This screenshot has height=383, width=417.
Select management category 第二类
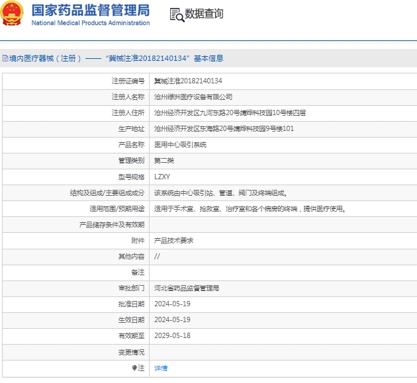pos(164,161)
